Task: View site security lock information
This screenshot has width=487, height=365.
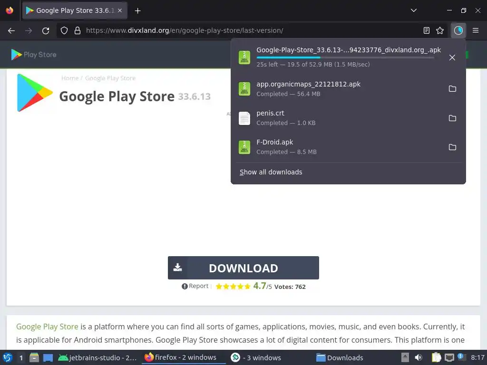Action: 78,30
